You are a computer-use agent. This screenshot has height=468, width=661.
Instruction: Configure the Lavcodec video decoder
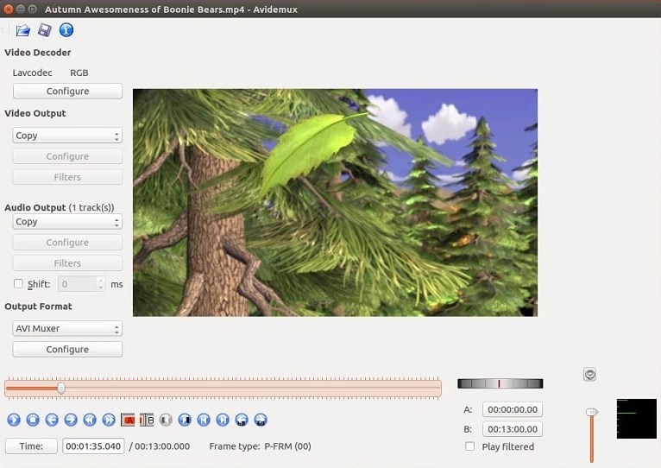(x=67, y=92)
